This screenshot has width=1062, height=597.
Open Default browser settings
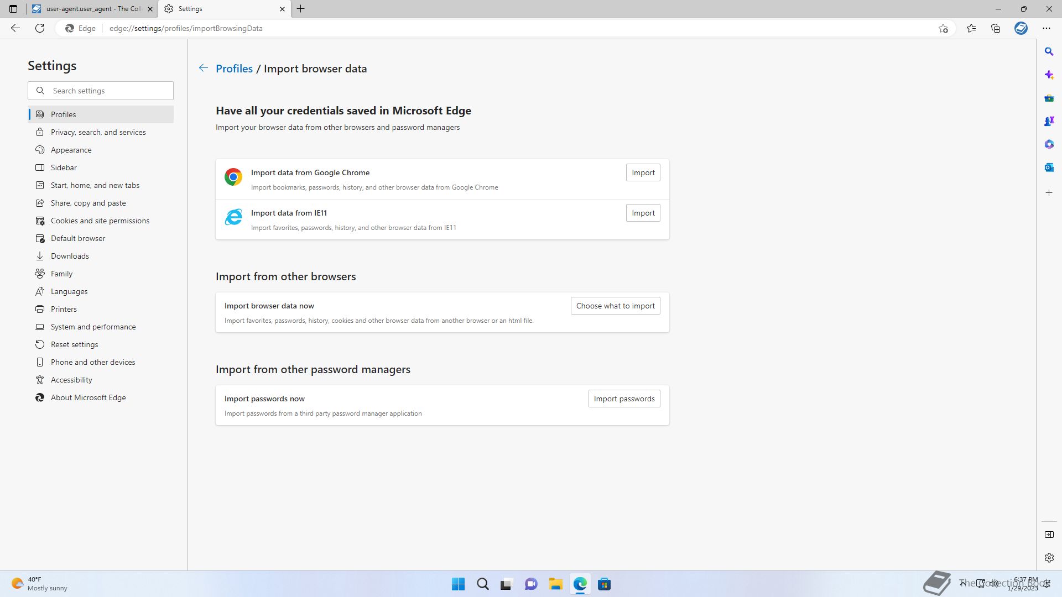101,238
